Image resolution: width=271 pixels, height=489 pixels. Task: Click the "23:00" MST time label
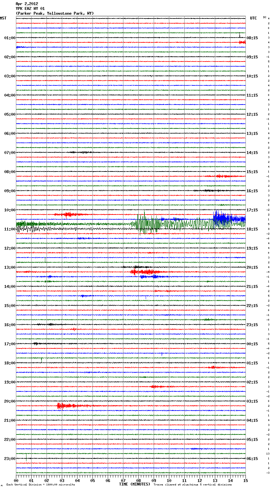[10, 459]
